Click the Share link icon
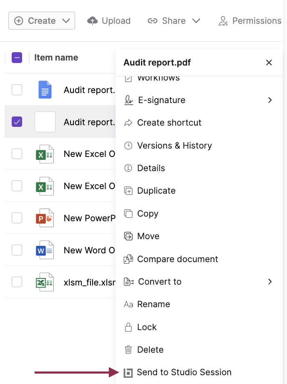287x384 pixels. (152, 21)
